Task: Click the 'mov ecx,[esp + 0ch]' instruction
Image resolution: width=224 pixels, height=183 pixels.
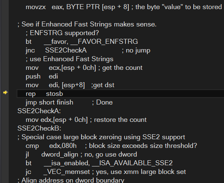Action: (x=61, y=68)
